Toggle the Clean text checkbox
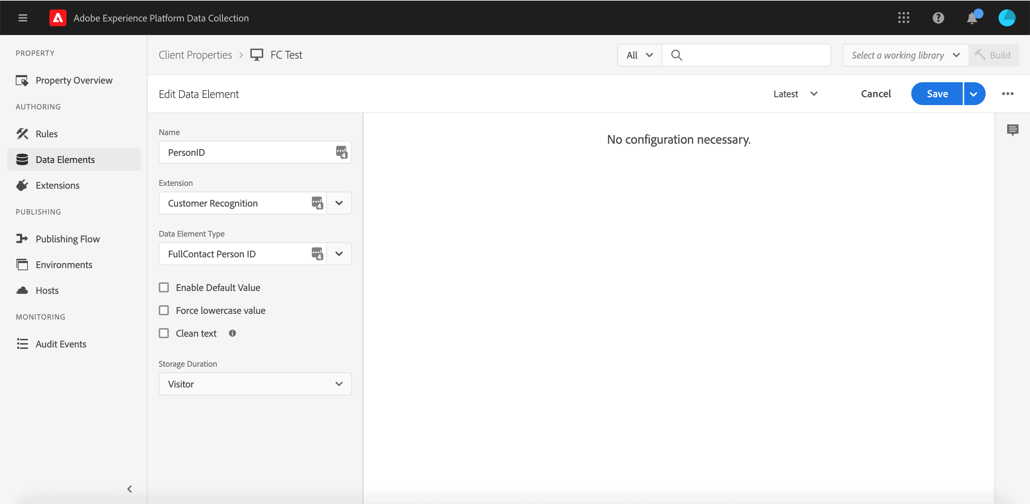 click(164, 333)
